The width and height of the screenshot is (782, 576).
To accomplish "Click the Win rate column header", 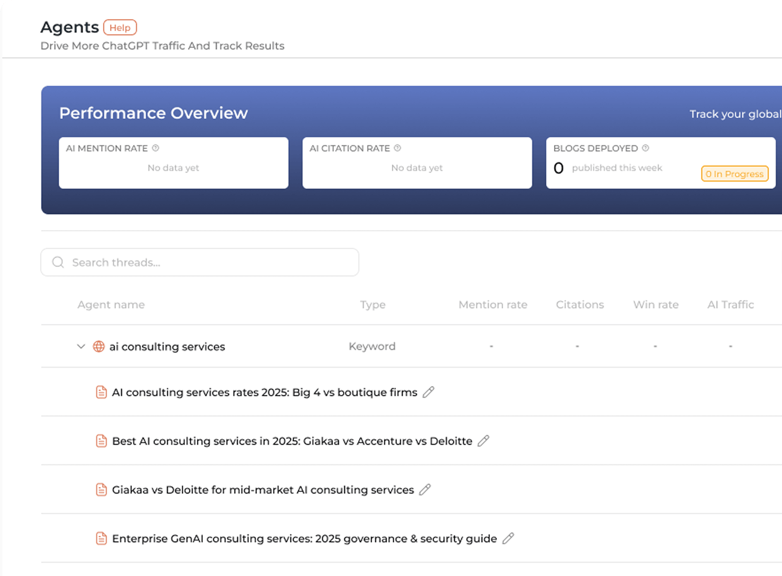I will [656, 305].
